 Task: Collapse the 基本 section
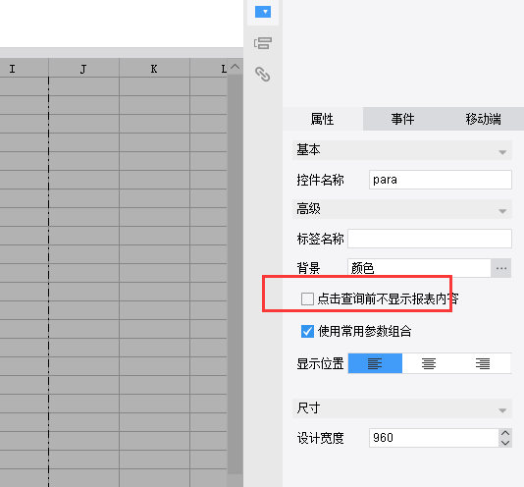tap(502, 152)
